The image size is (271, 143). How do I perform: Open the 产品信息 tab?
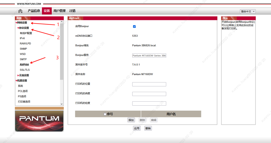coord(34,11)
